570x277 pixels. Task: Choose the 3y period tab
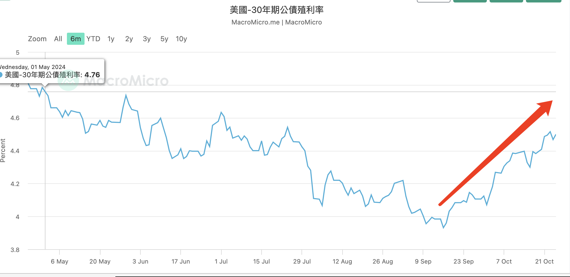click(146, 39)
